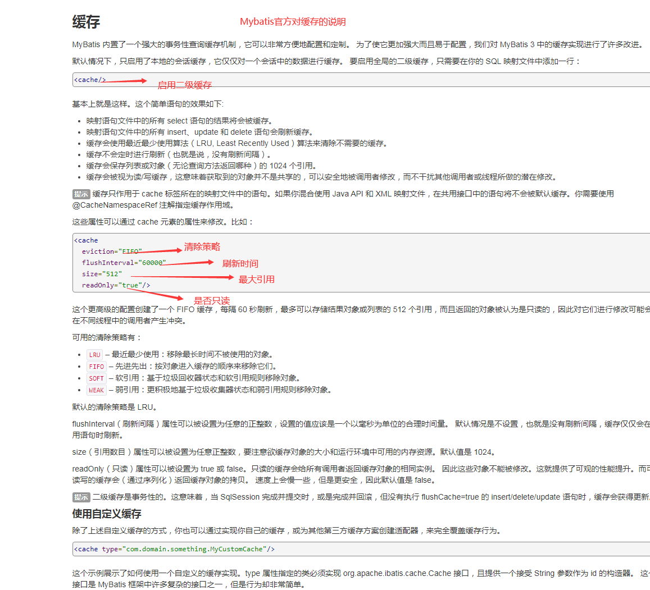Click the SOFT code tag in list
650x590 pixels.
(97, 378)
